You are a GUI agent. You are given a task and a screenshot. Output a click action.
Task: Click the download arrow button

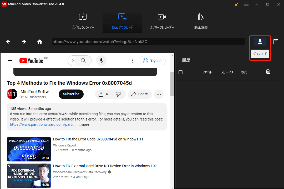click(x=260, y=41)
